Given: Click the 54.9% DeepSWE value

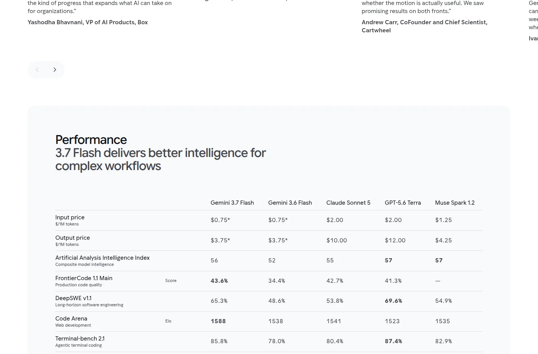Looking at the screenshot, I should [443, 301].
